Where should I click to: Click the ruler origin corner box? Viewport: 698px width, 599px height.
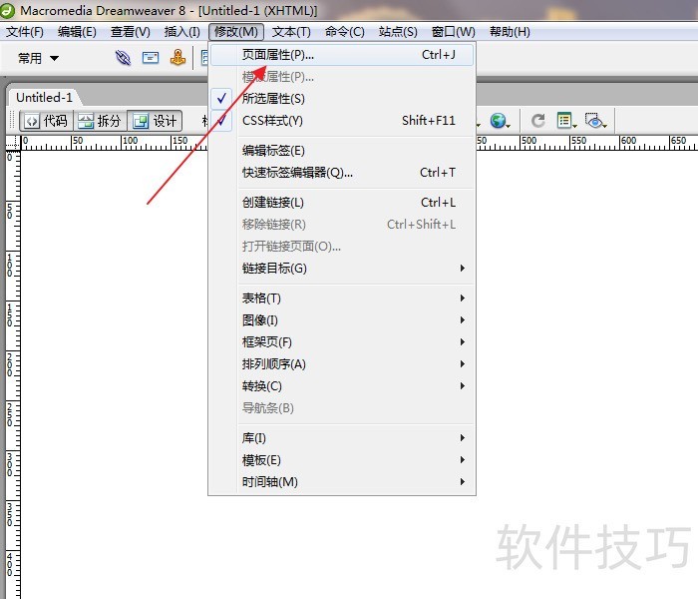(x=13, y=143)
